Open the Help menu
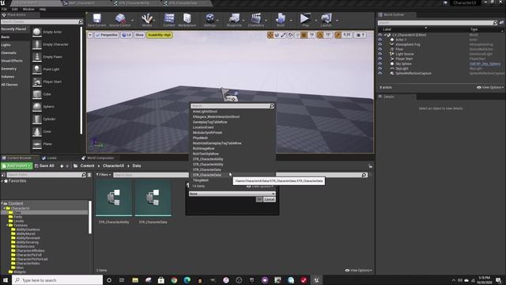506x285 pixels. click(42, 9)
